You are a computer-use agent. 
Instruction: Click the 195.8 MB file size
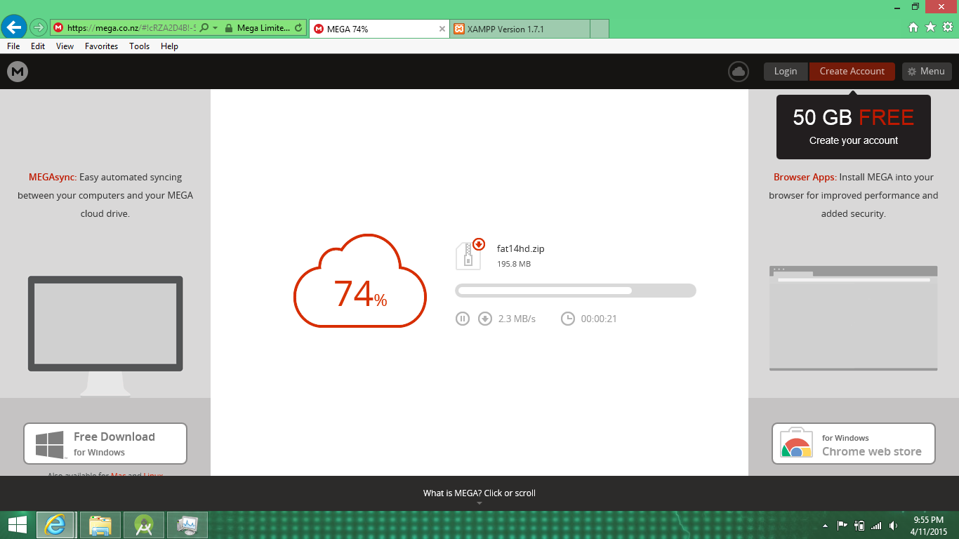(x=514, y=265)
